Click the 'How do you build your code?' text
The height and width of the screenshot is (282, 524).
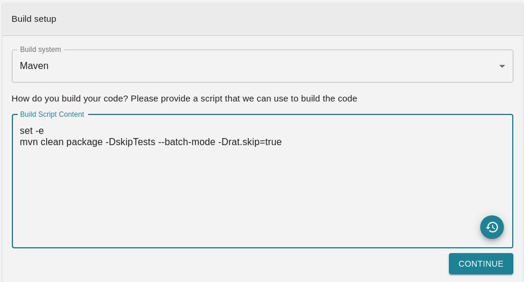pos(70,99)
